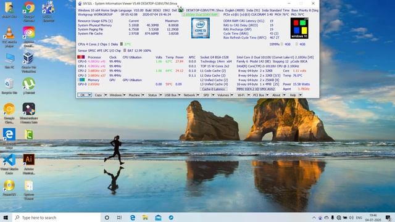Viewport: 395px width, 222px height.
Task: Expand the Machine dropdown arrow
Action: click(143, 95)
